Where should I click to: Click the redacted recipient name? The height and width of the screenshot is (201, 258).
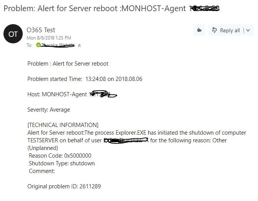(x=58, y=45)
